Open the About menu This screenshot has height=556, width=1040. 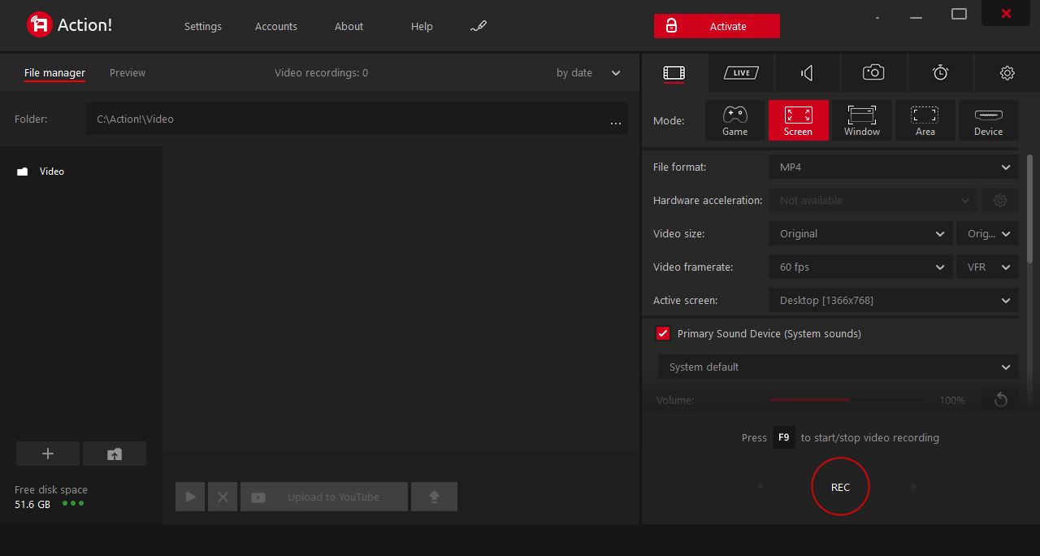(x=349, y=26)
